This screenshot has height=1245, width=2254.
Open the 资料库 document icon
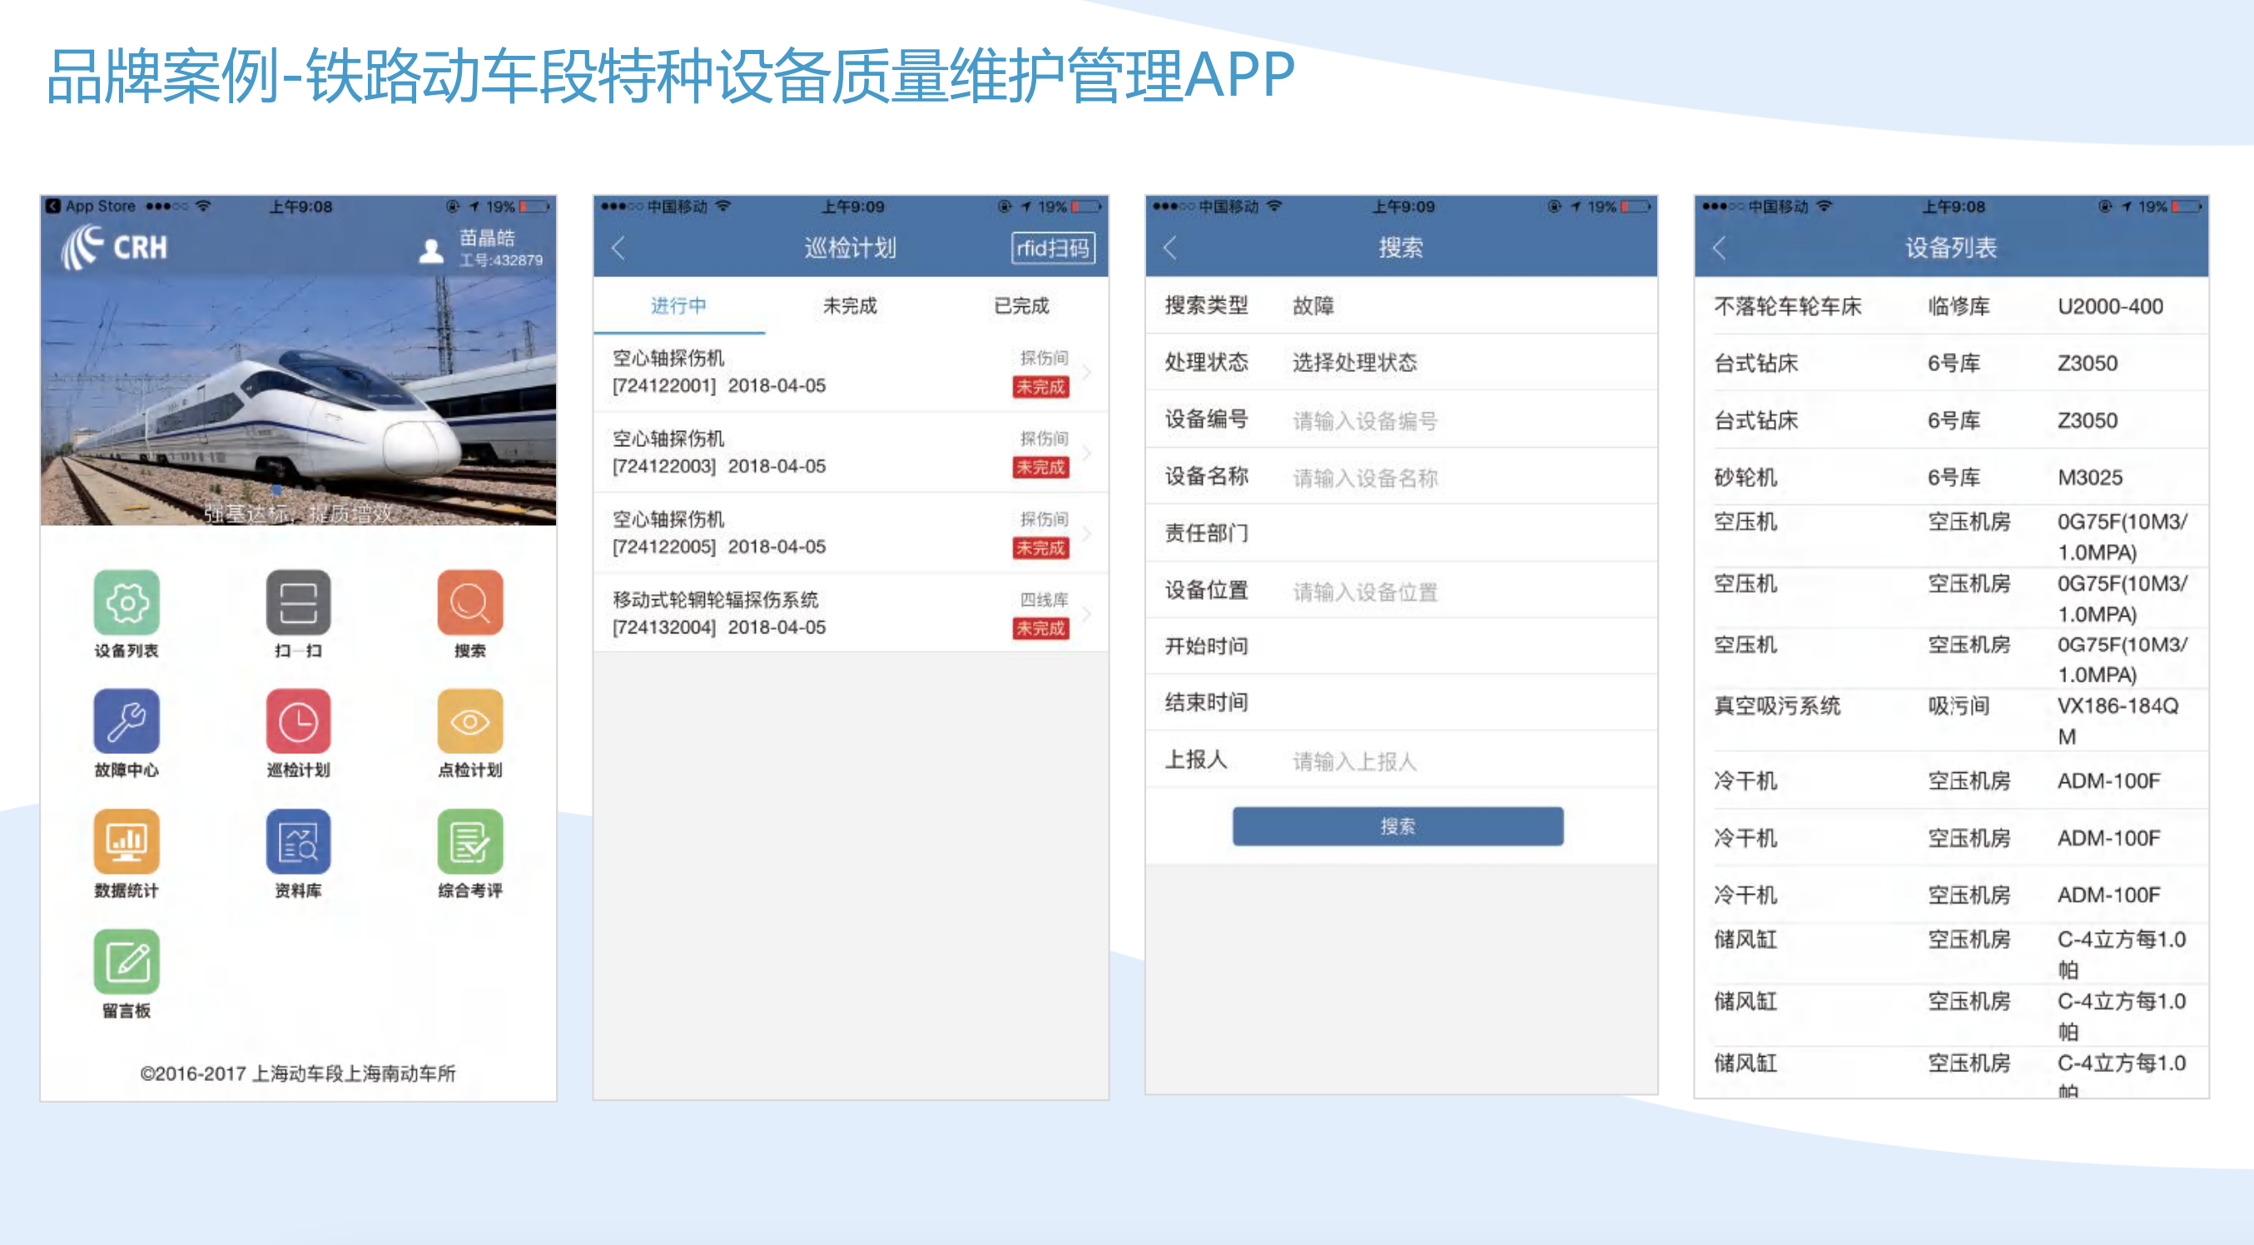(x=298, y=841)
